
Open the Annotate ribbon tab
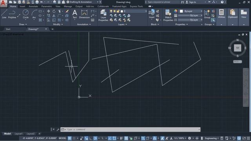coord(33,6)
